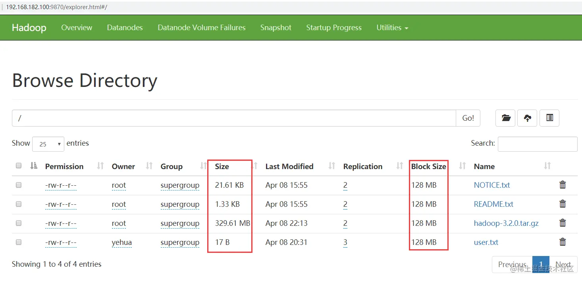The width and height of the screenshot is (582, 281).
Task: Open the hadoop-3.2.0.tar.gz file link
Action: tap(506, 223)
